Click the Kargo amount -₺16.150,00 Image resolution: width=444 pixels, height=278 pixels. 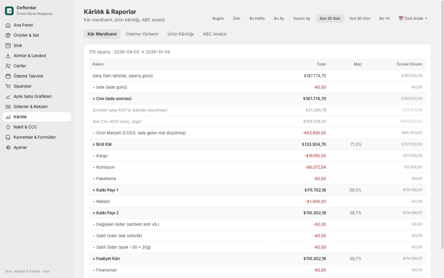[x=315, y=156]
